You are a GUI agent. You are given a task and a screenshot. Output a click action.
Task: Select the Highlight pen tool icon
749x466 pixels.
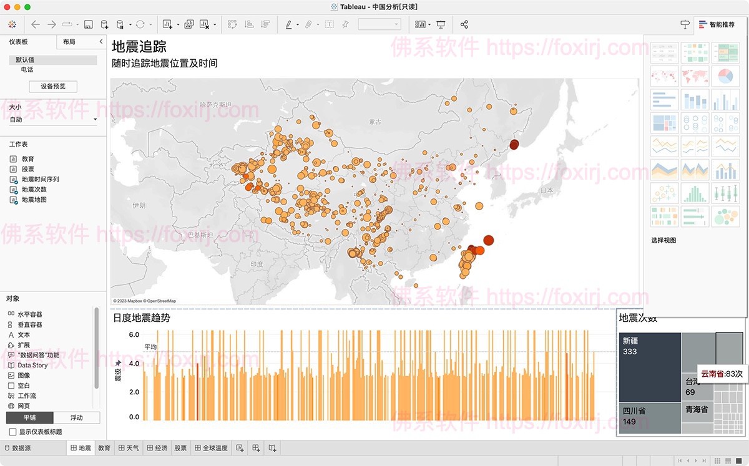tap(289, 24)
